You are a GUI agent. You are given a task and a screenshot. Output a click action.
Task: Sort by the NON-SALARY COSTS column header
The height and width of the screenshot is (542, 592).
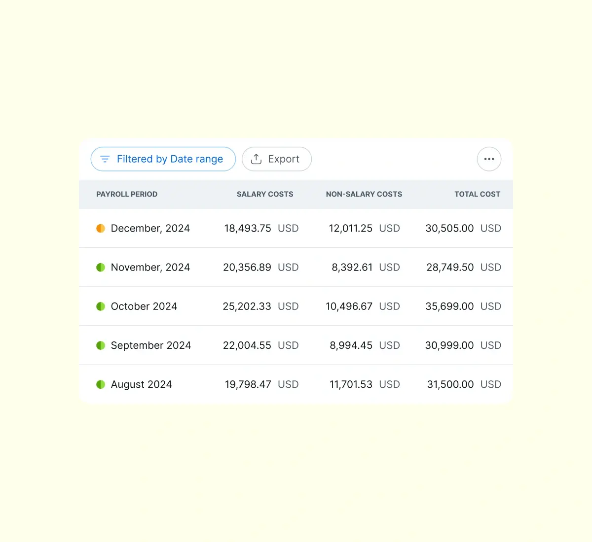point(364,194)
